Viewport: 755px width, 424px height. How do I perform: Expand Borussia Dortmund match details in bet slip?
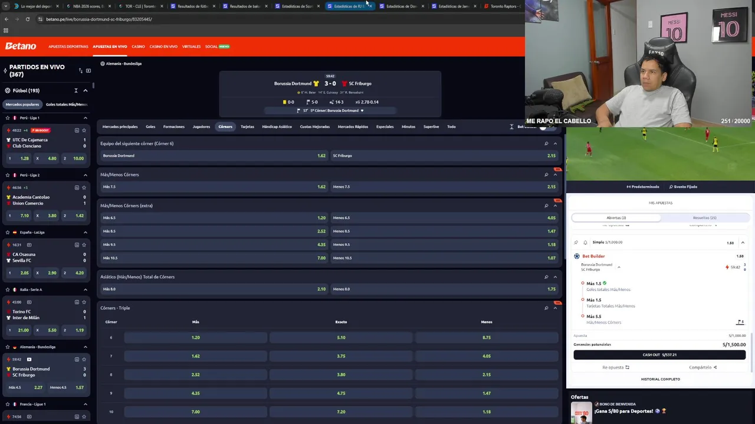619,267
